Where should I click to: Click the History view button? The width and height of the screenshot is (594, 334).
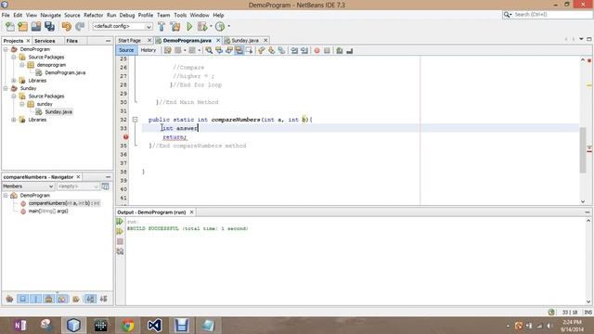coord(148,50)
